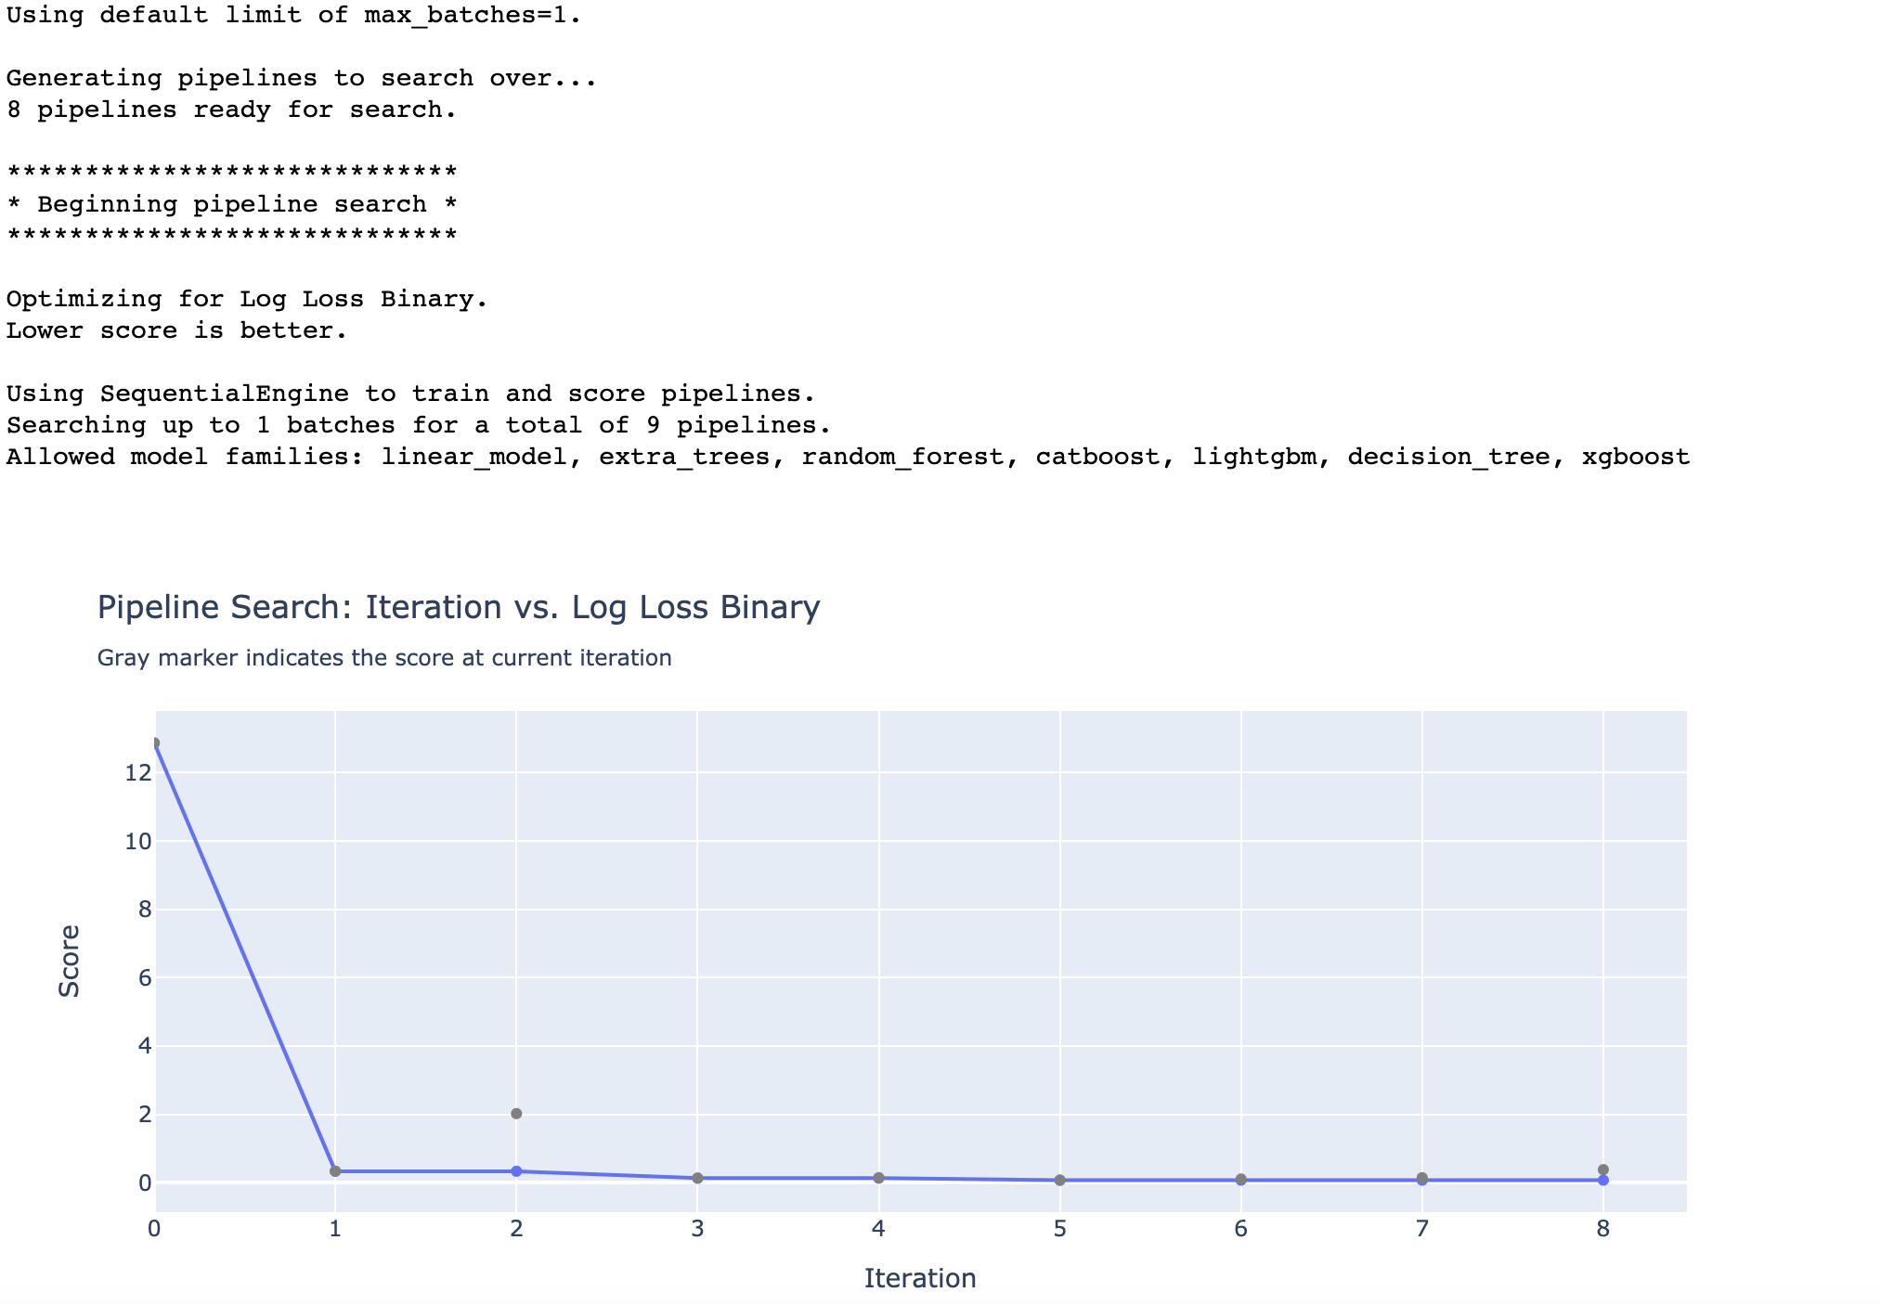This screenshot has width=1881, height=1305.
Task: Click the data point at iteration 7
Action: click(1421, 1179)
